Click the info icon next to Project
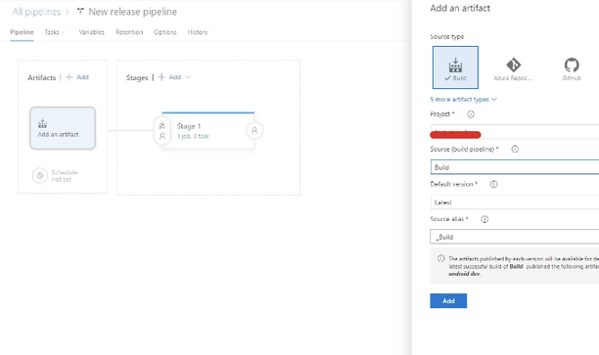 click(471, 114)
